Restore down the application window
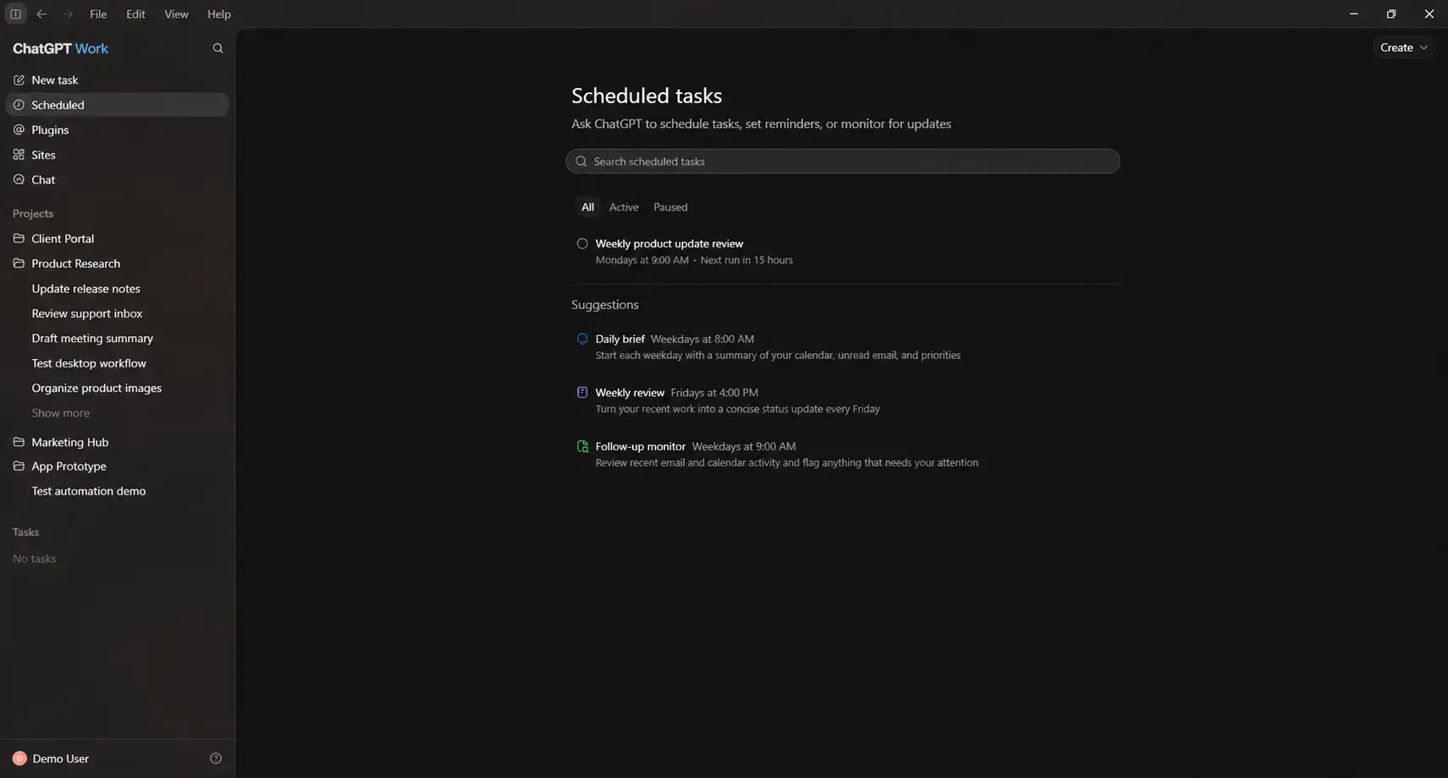 pos(1391,14)
